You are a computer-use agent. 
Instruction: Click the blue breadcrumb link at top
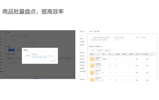pyautogui.click(x=91, y=31)
